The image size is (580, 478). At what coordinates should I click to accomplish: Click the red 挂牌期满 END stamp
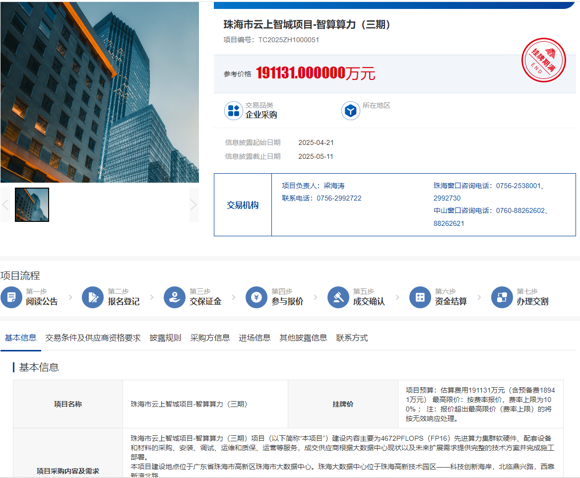coord(543,60)
